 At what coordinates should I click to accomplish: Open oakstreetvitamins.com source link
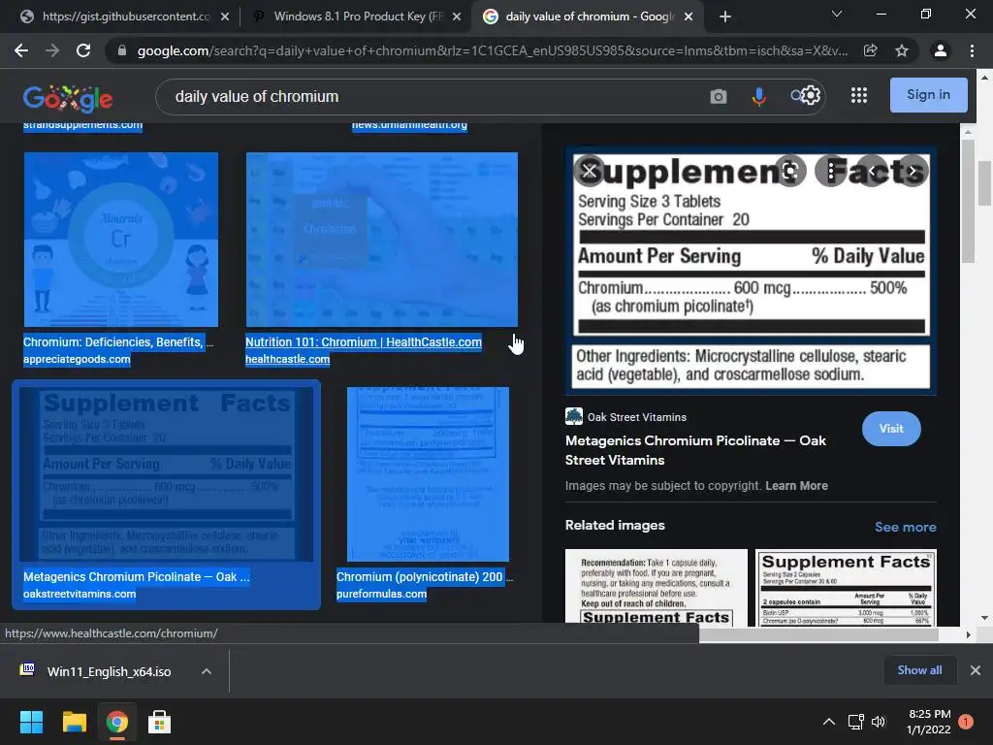coord(80,595)
